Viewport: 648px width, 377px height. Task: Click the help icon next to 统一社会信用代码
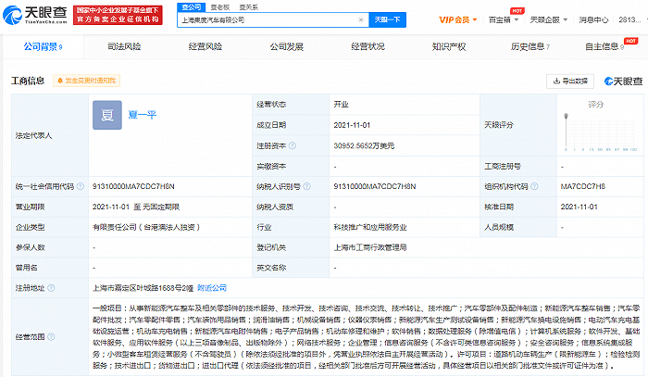click(81, 186)
